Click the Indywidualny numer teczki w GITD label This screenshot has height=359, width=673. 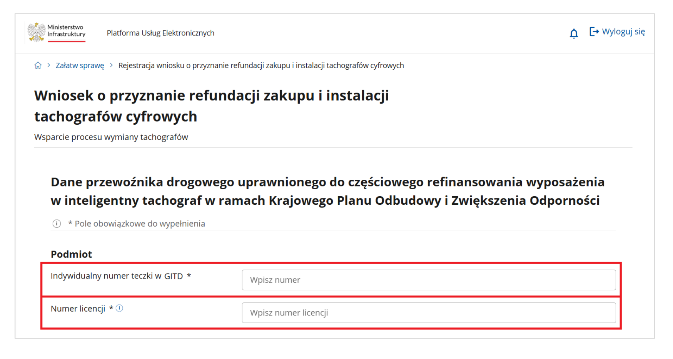[117, 276]
